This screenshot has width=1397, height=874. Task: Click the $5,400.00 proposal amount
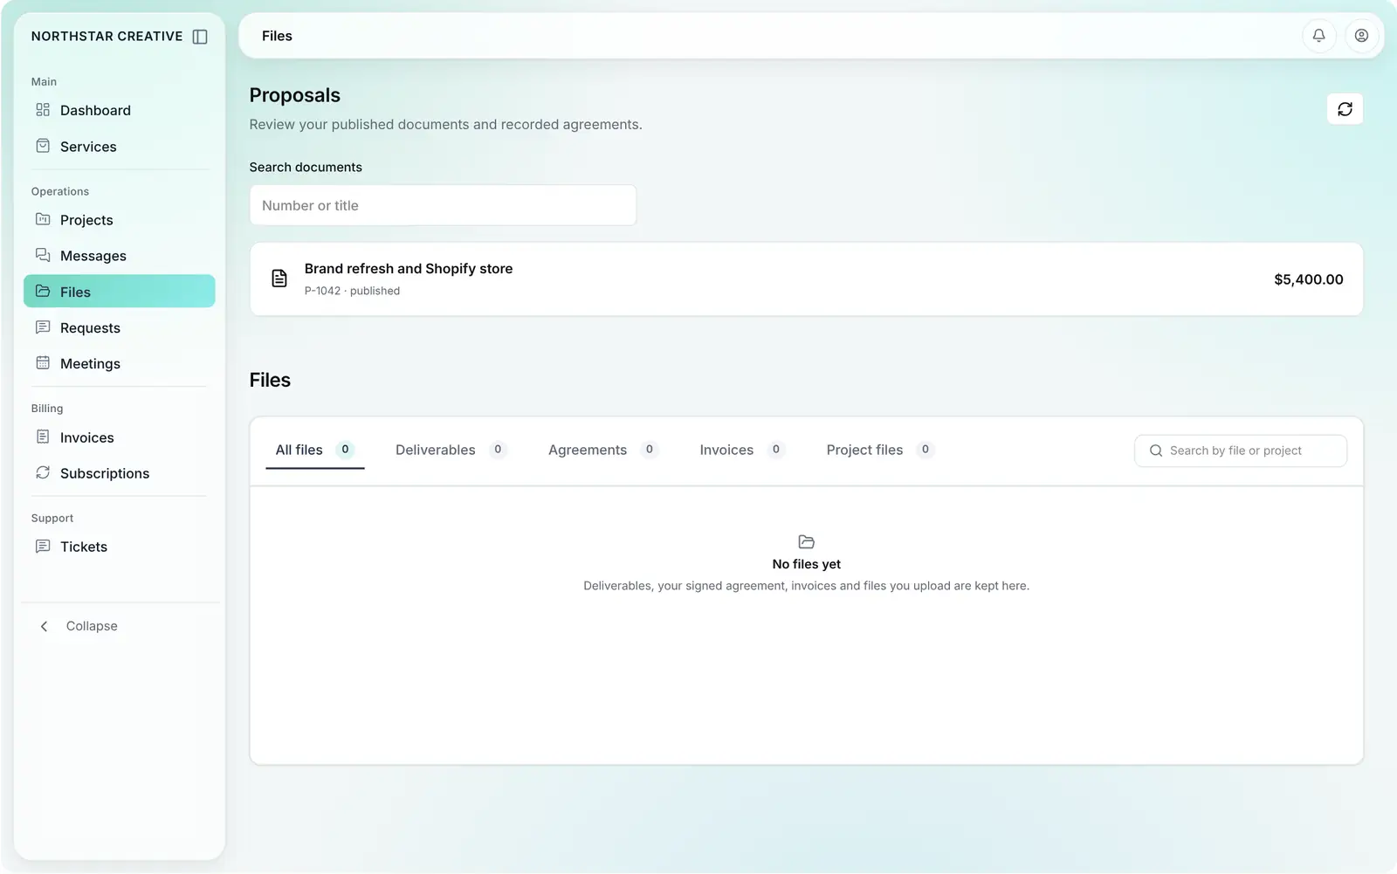coord(1308,279)
